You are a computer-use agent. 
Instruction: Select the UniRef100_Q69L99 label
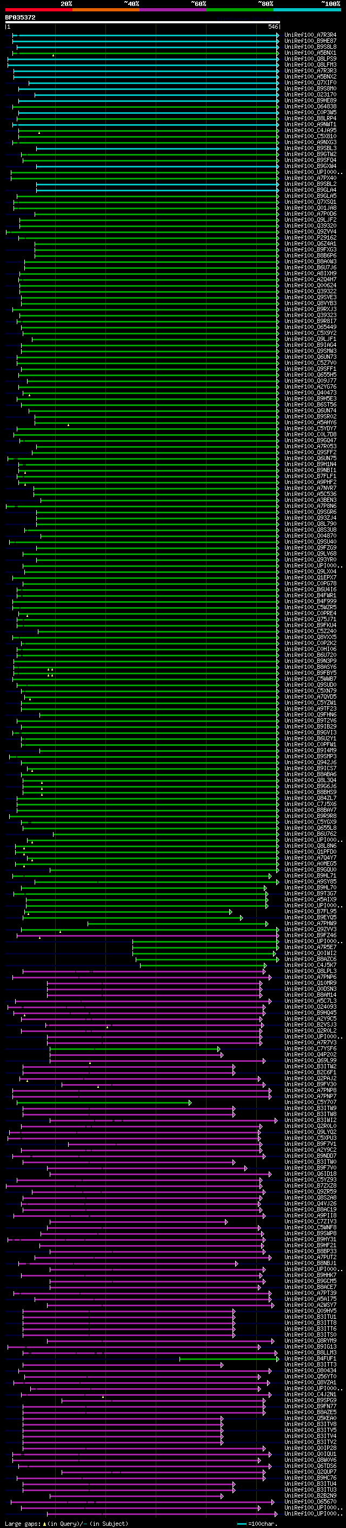[310, 1061]
